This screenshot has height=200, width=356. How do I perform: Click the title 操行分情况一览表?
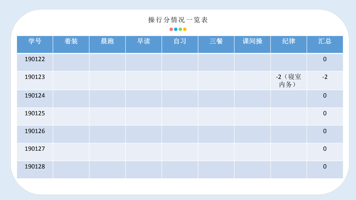point(178,20)
